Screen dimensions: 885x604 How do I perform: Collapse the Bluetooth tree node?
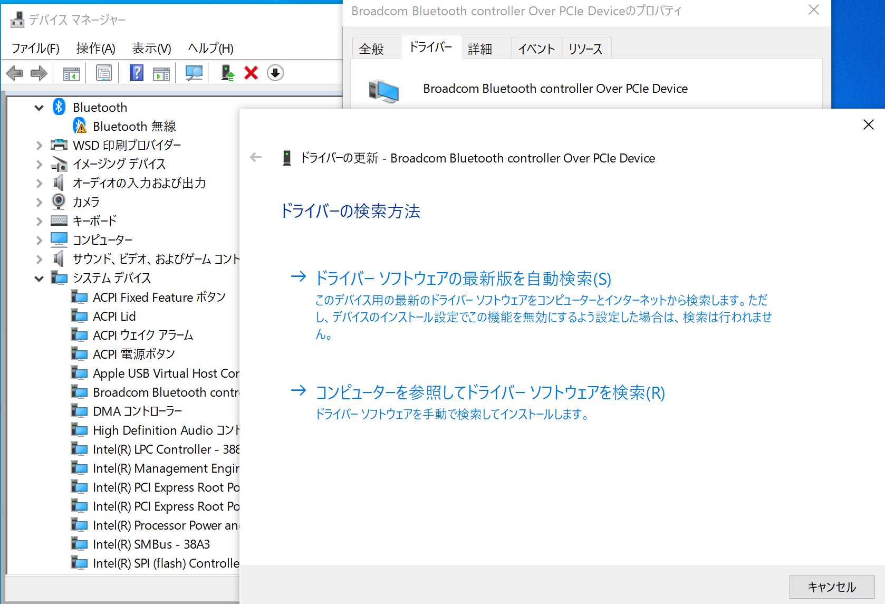coord(39,108)
